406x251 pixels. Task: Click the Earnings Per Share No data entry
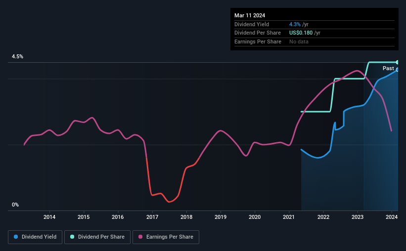click(x=299, y=42)
